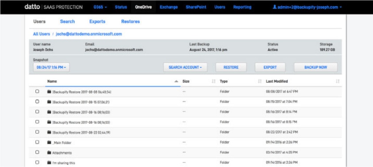Click the datto SaaS Protection logo
The height and width of the screenshot is (167, 373).
point(54,7)
